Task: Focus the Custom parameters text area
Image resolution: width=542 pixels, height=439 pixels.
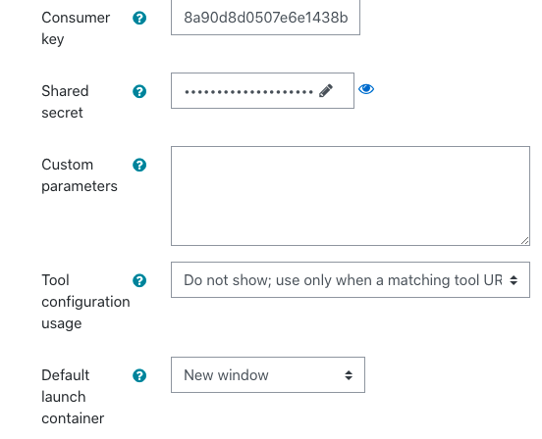Action: coord(351,196)
